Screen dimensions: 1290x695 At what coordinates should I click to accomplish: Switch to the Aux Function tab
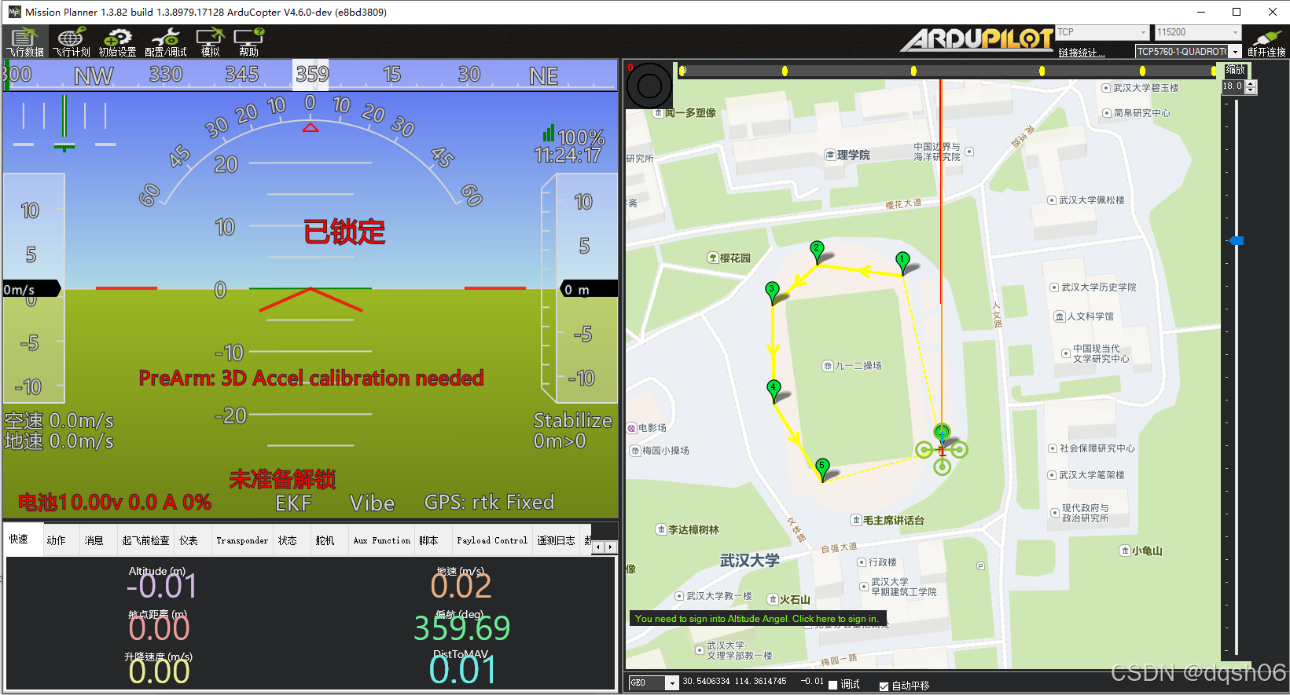point(381,540)
